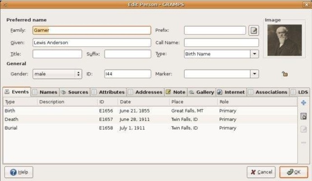Screen dimensions: 312x181
Task: Open the name Type dropdown
Action: point(254,54)
